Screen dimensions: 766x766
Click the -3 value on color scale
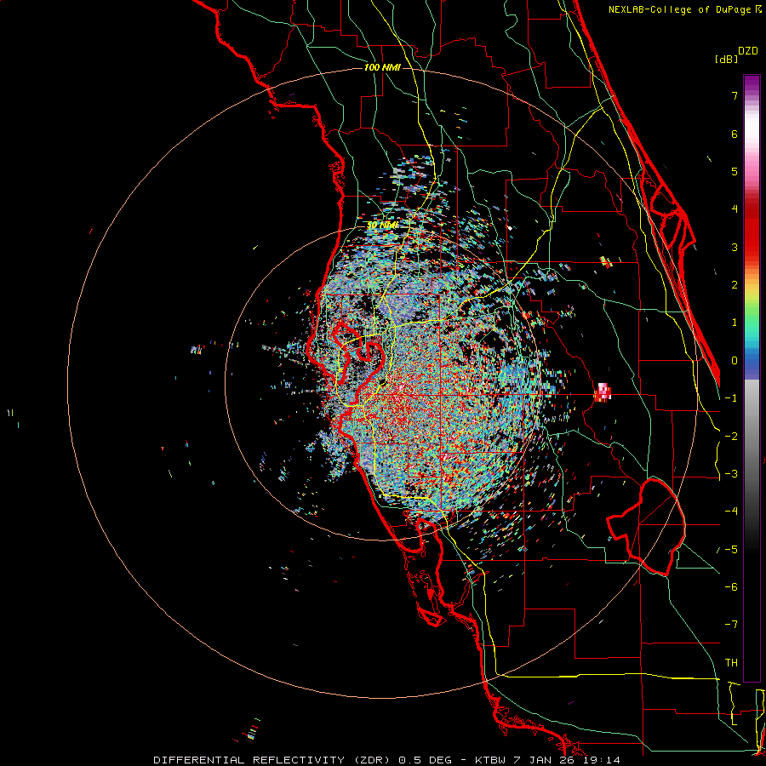[x=731, y=474]
